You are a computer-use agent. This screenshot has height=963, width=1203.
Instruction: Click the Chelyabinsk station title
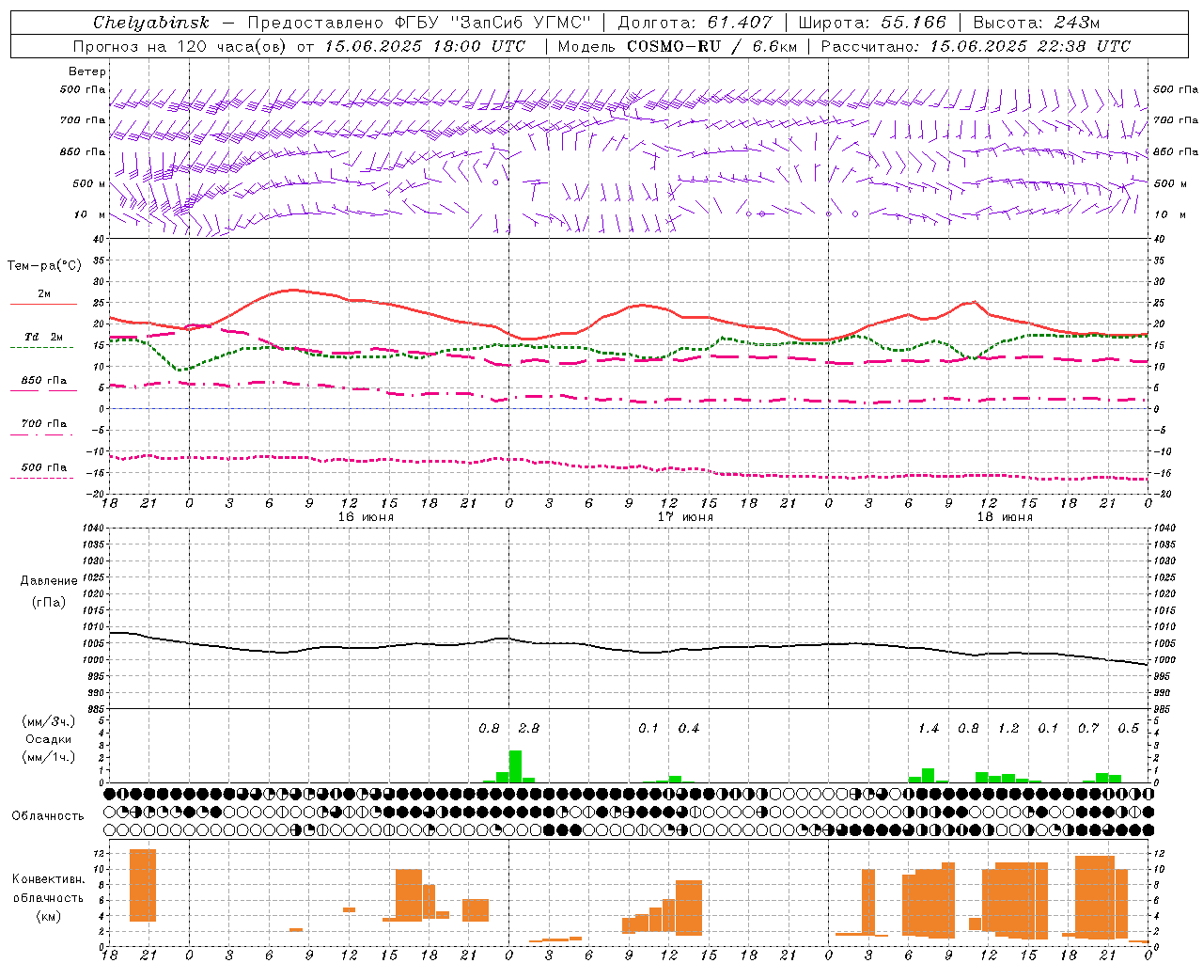(150, 23)
